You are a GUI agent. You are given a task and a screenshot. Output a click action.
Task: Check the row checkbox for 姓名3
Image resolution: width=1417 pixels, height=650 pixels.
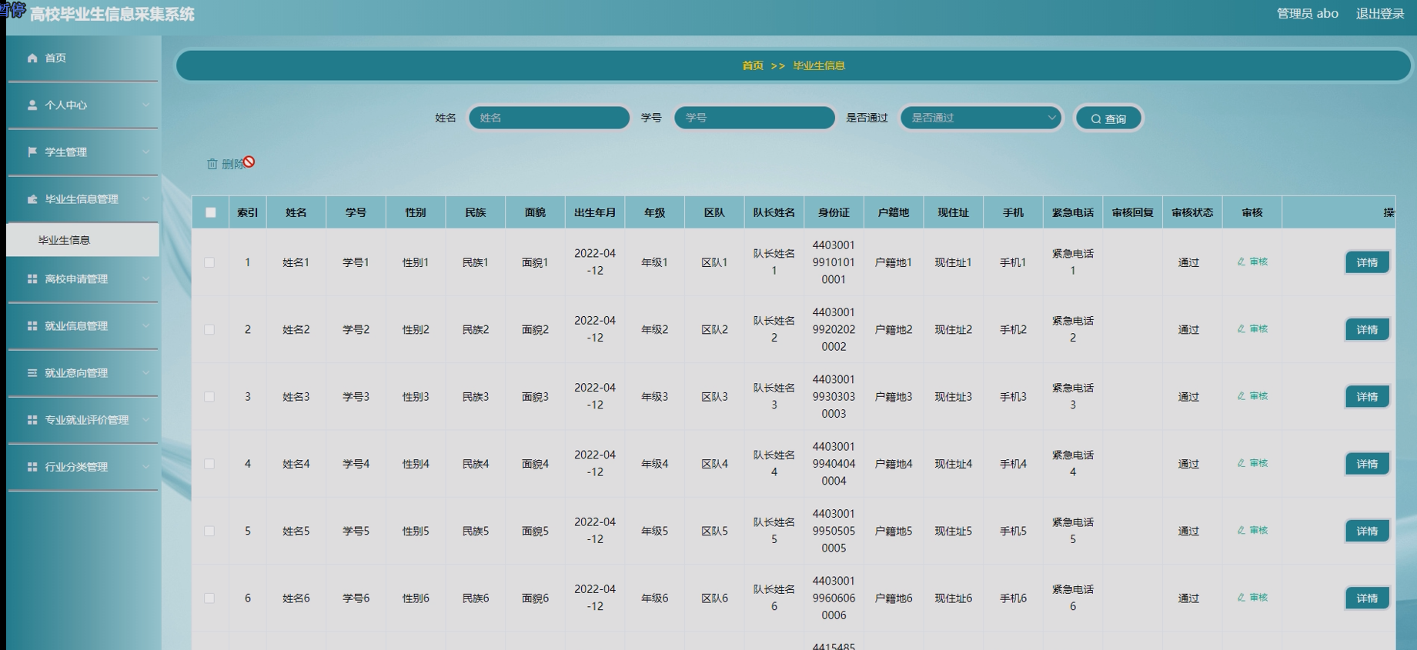click(x=209, y=397)
